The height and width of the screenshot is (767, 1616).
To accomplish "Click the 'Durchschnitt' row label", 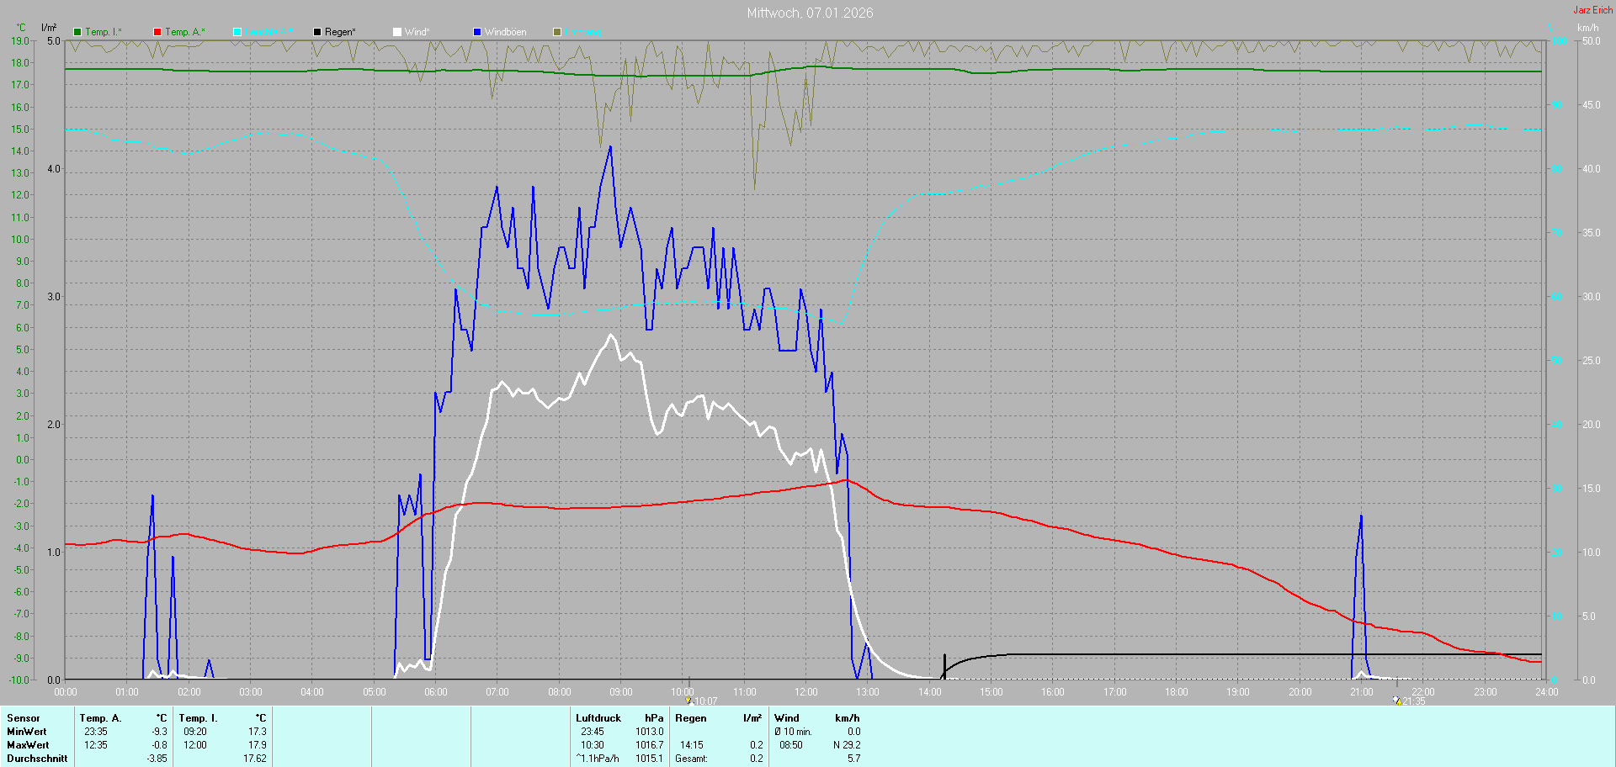I will pyautogui.click(x=37, y=759).
